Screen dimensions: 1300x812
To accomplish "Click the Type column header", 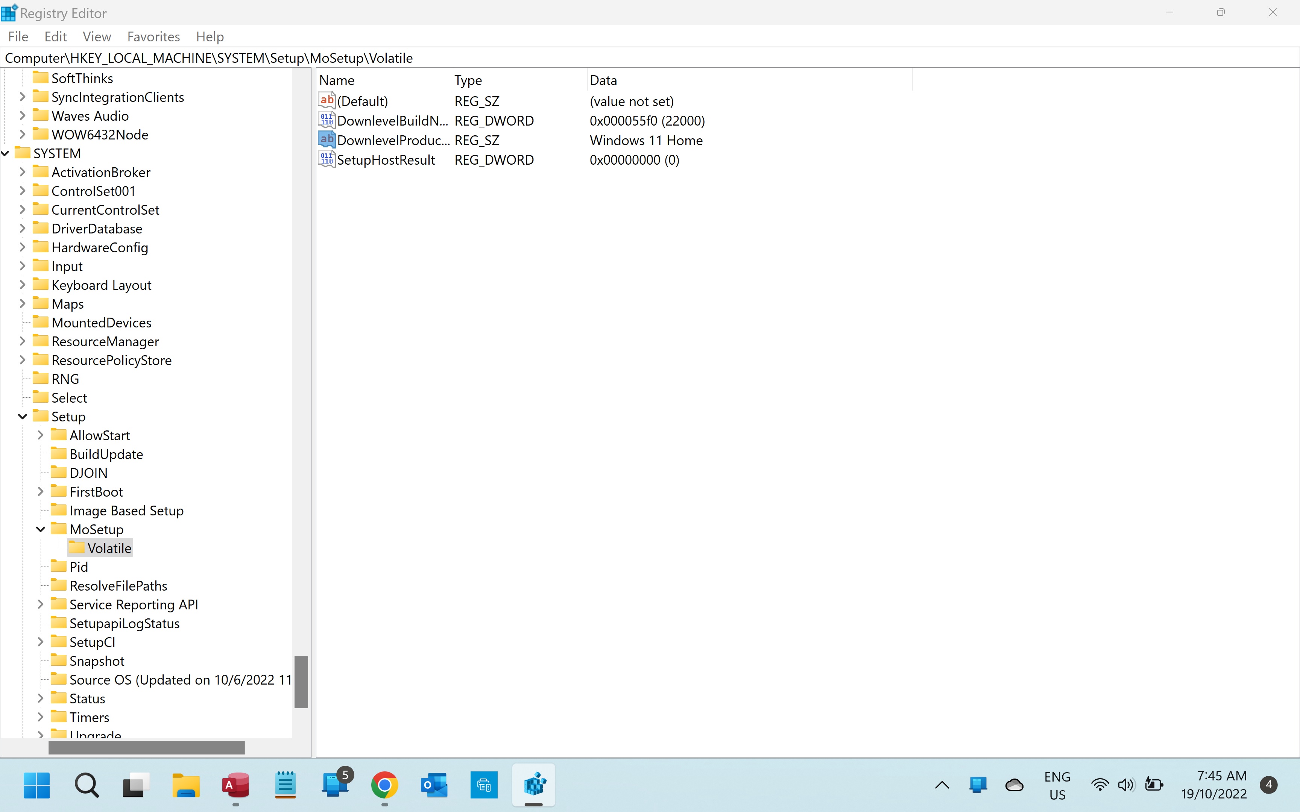I will pyautogui.click(x=519, y=80).
